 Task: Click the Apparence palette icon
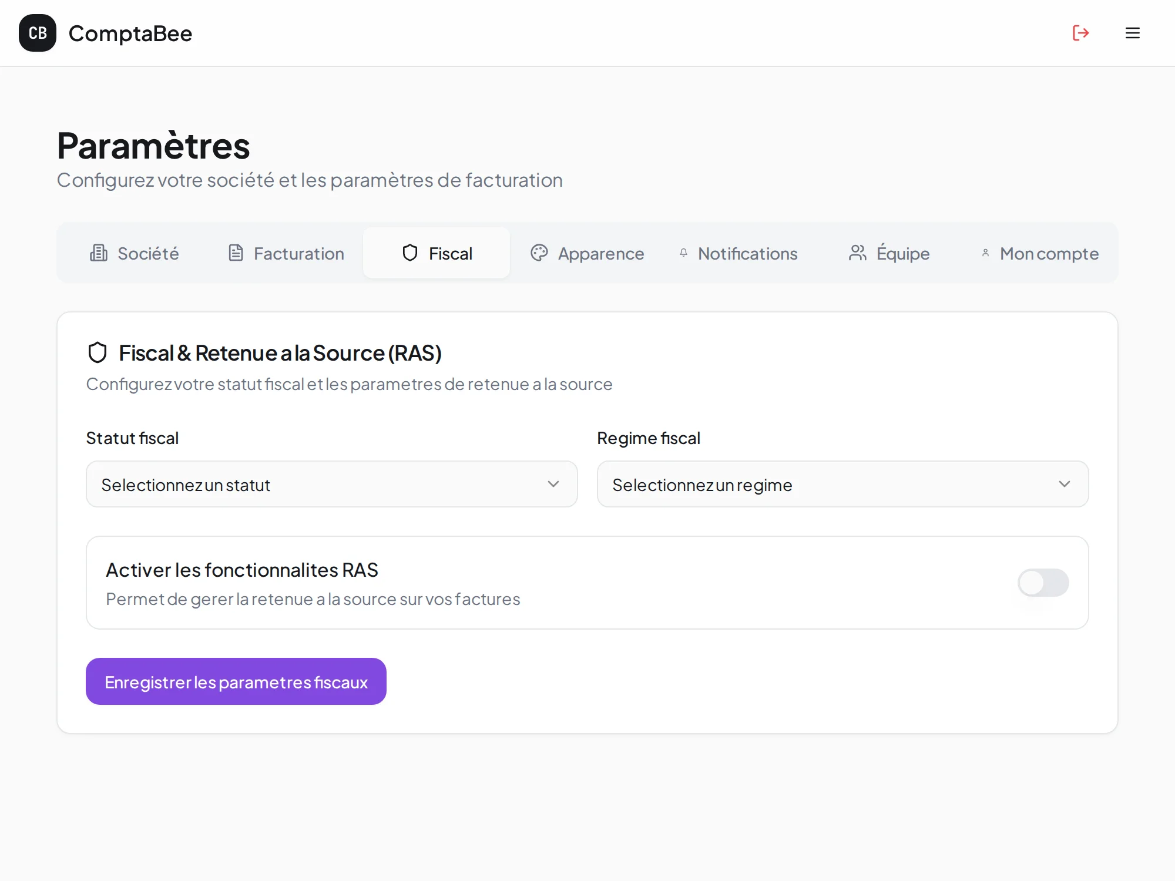(539, 253)
